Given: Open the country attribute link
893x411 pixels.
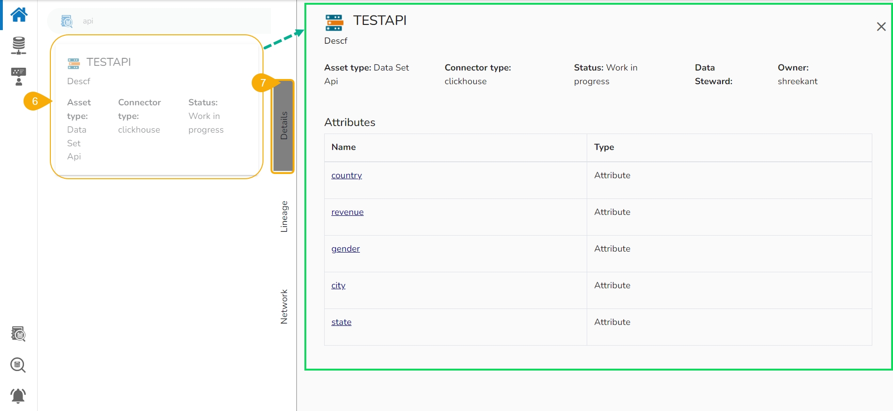Looking at the screenshot, I should click(346, 175).
